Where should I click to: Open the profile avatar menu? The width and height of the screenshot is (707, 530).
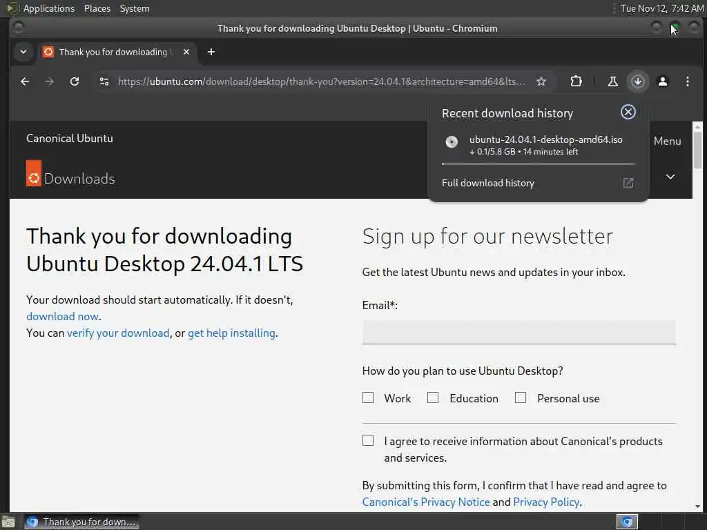[x=663, y=81]
